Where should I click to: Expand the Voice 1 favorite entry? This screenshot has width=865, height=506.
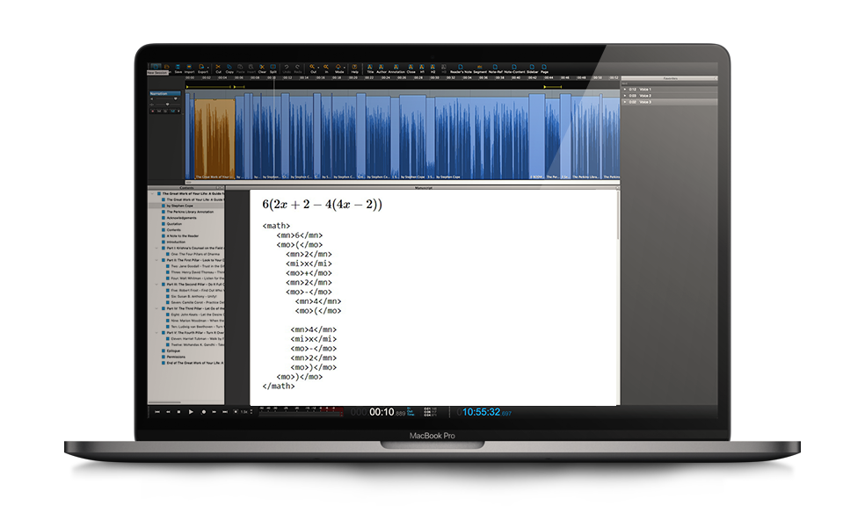pyautogui.click(x=624, y=90)
